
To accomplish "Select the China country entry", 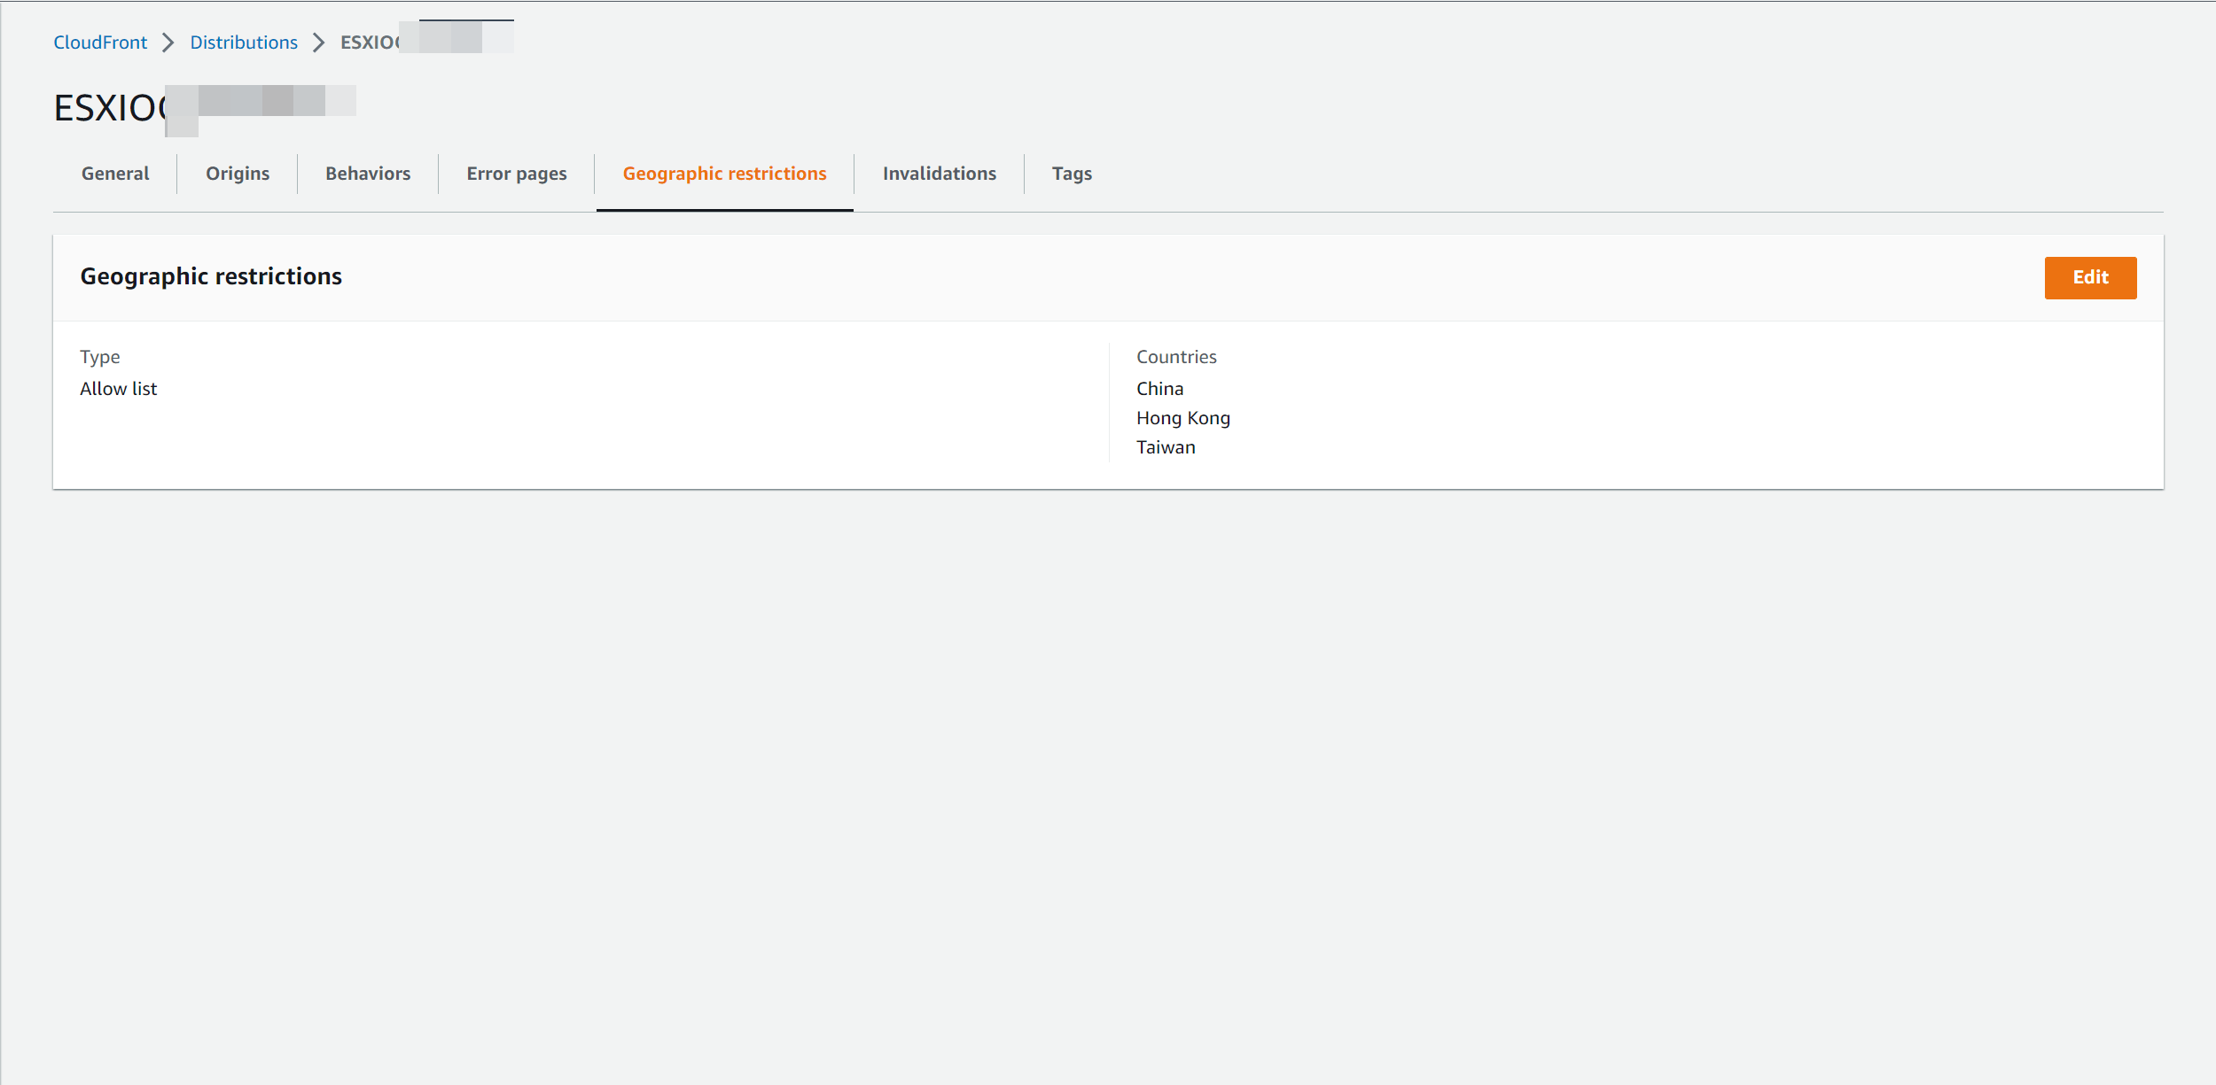I will pyautogui.click(x=1159, y=388).
